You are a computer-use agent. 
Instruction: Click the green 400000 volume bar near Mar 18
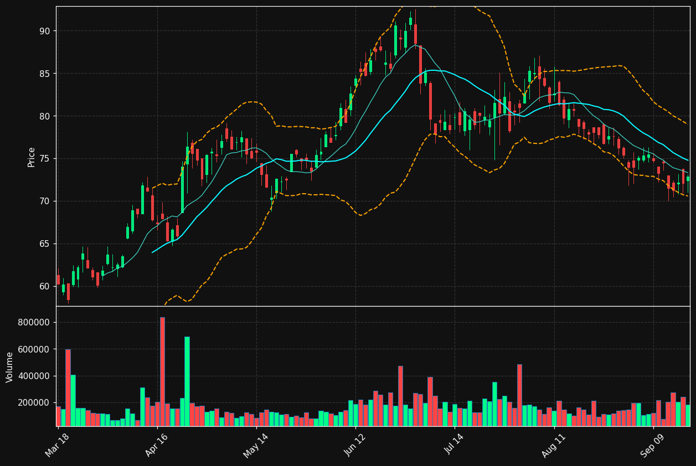73,400
